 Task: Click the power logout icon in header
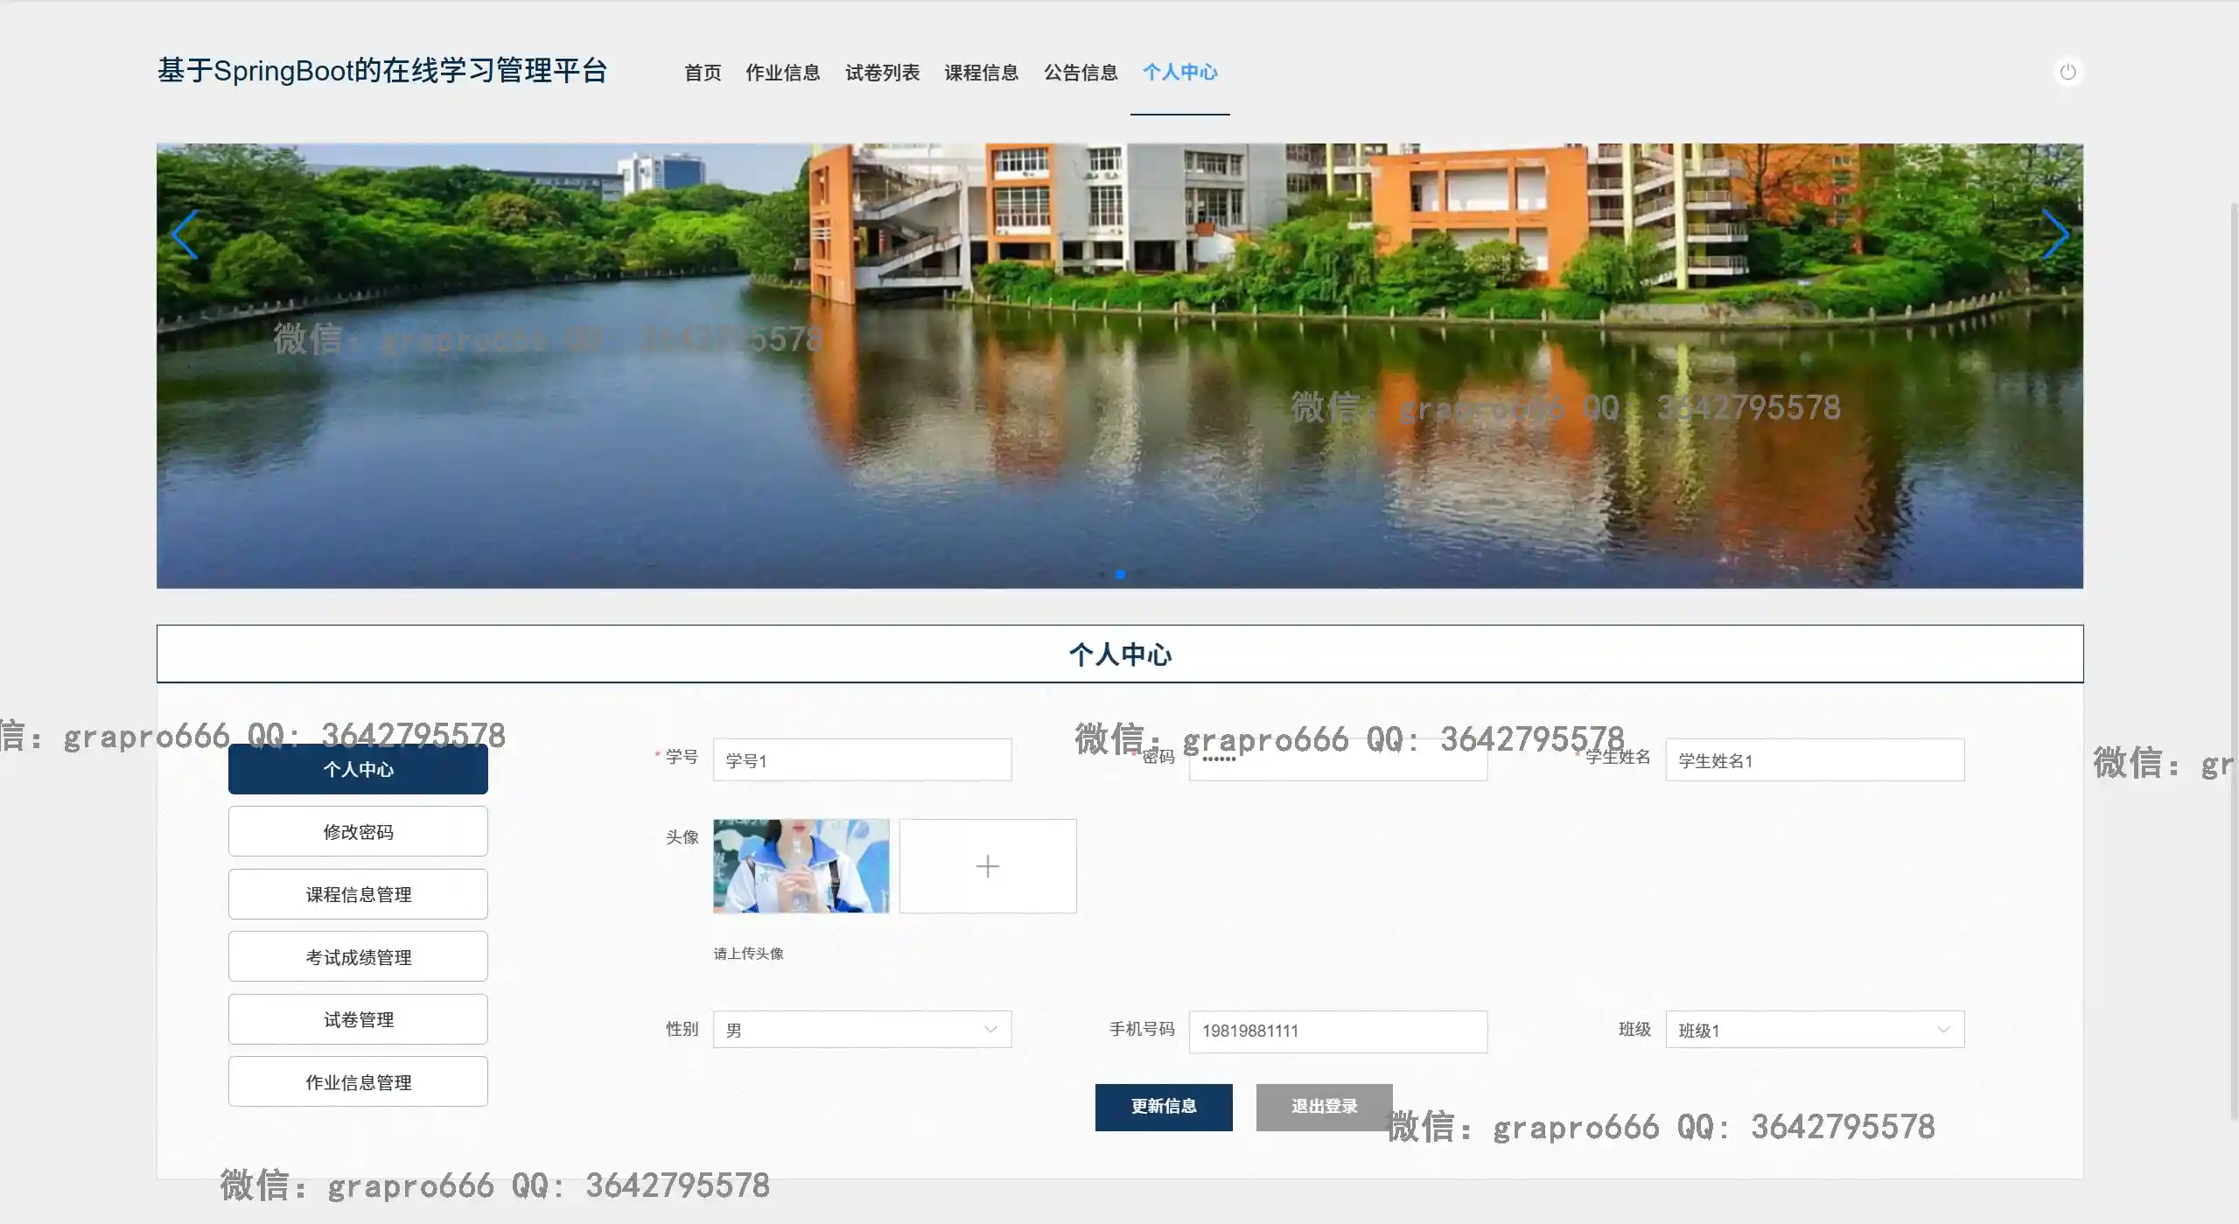click(2068, 72)
